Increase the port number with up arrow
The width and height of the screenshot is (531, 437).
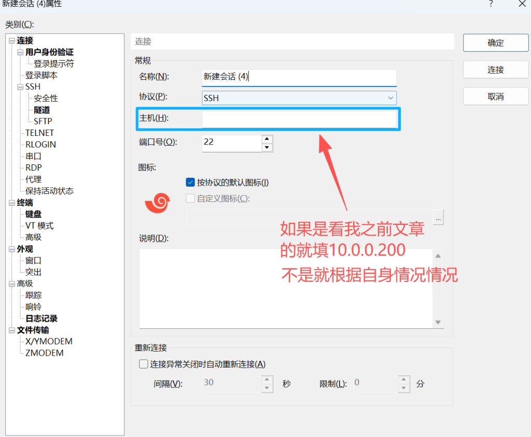pyautogui.click(x=267, y=139)
